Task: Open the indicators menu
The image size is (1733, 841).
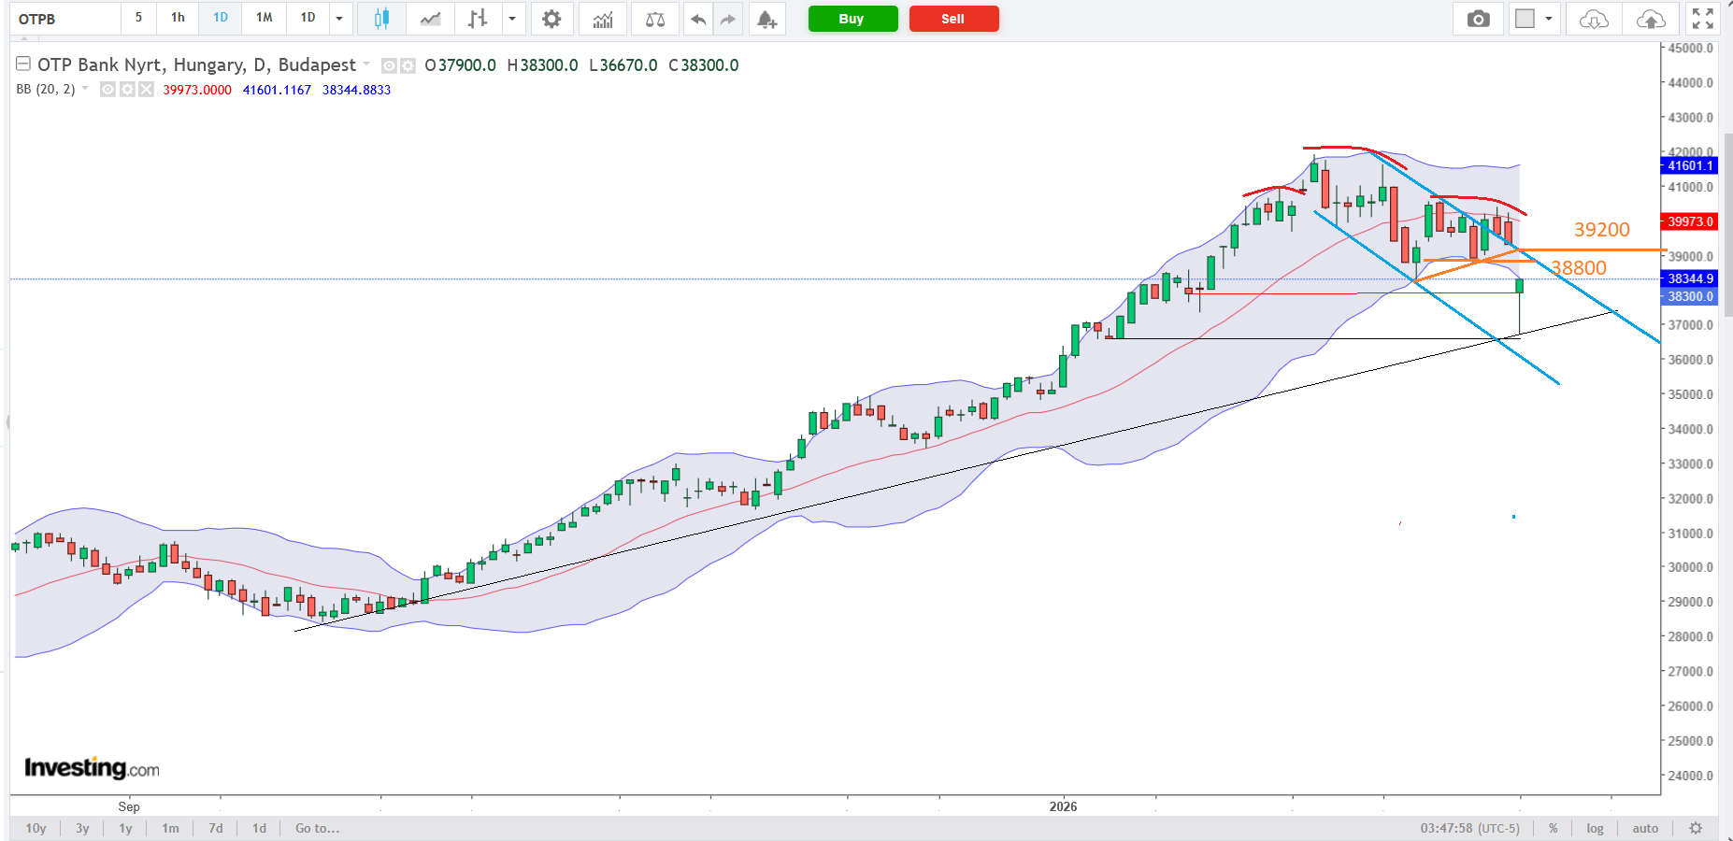Action: point(603,19)
